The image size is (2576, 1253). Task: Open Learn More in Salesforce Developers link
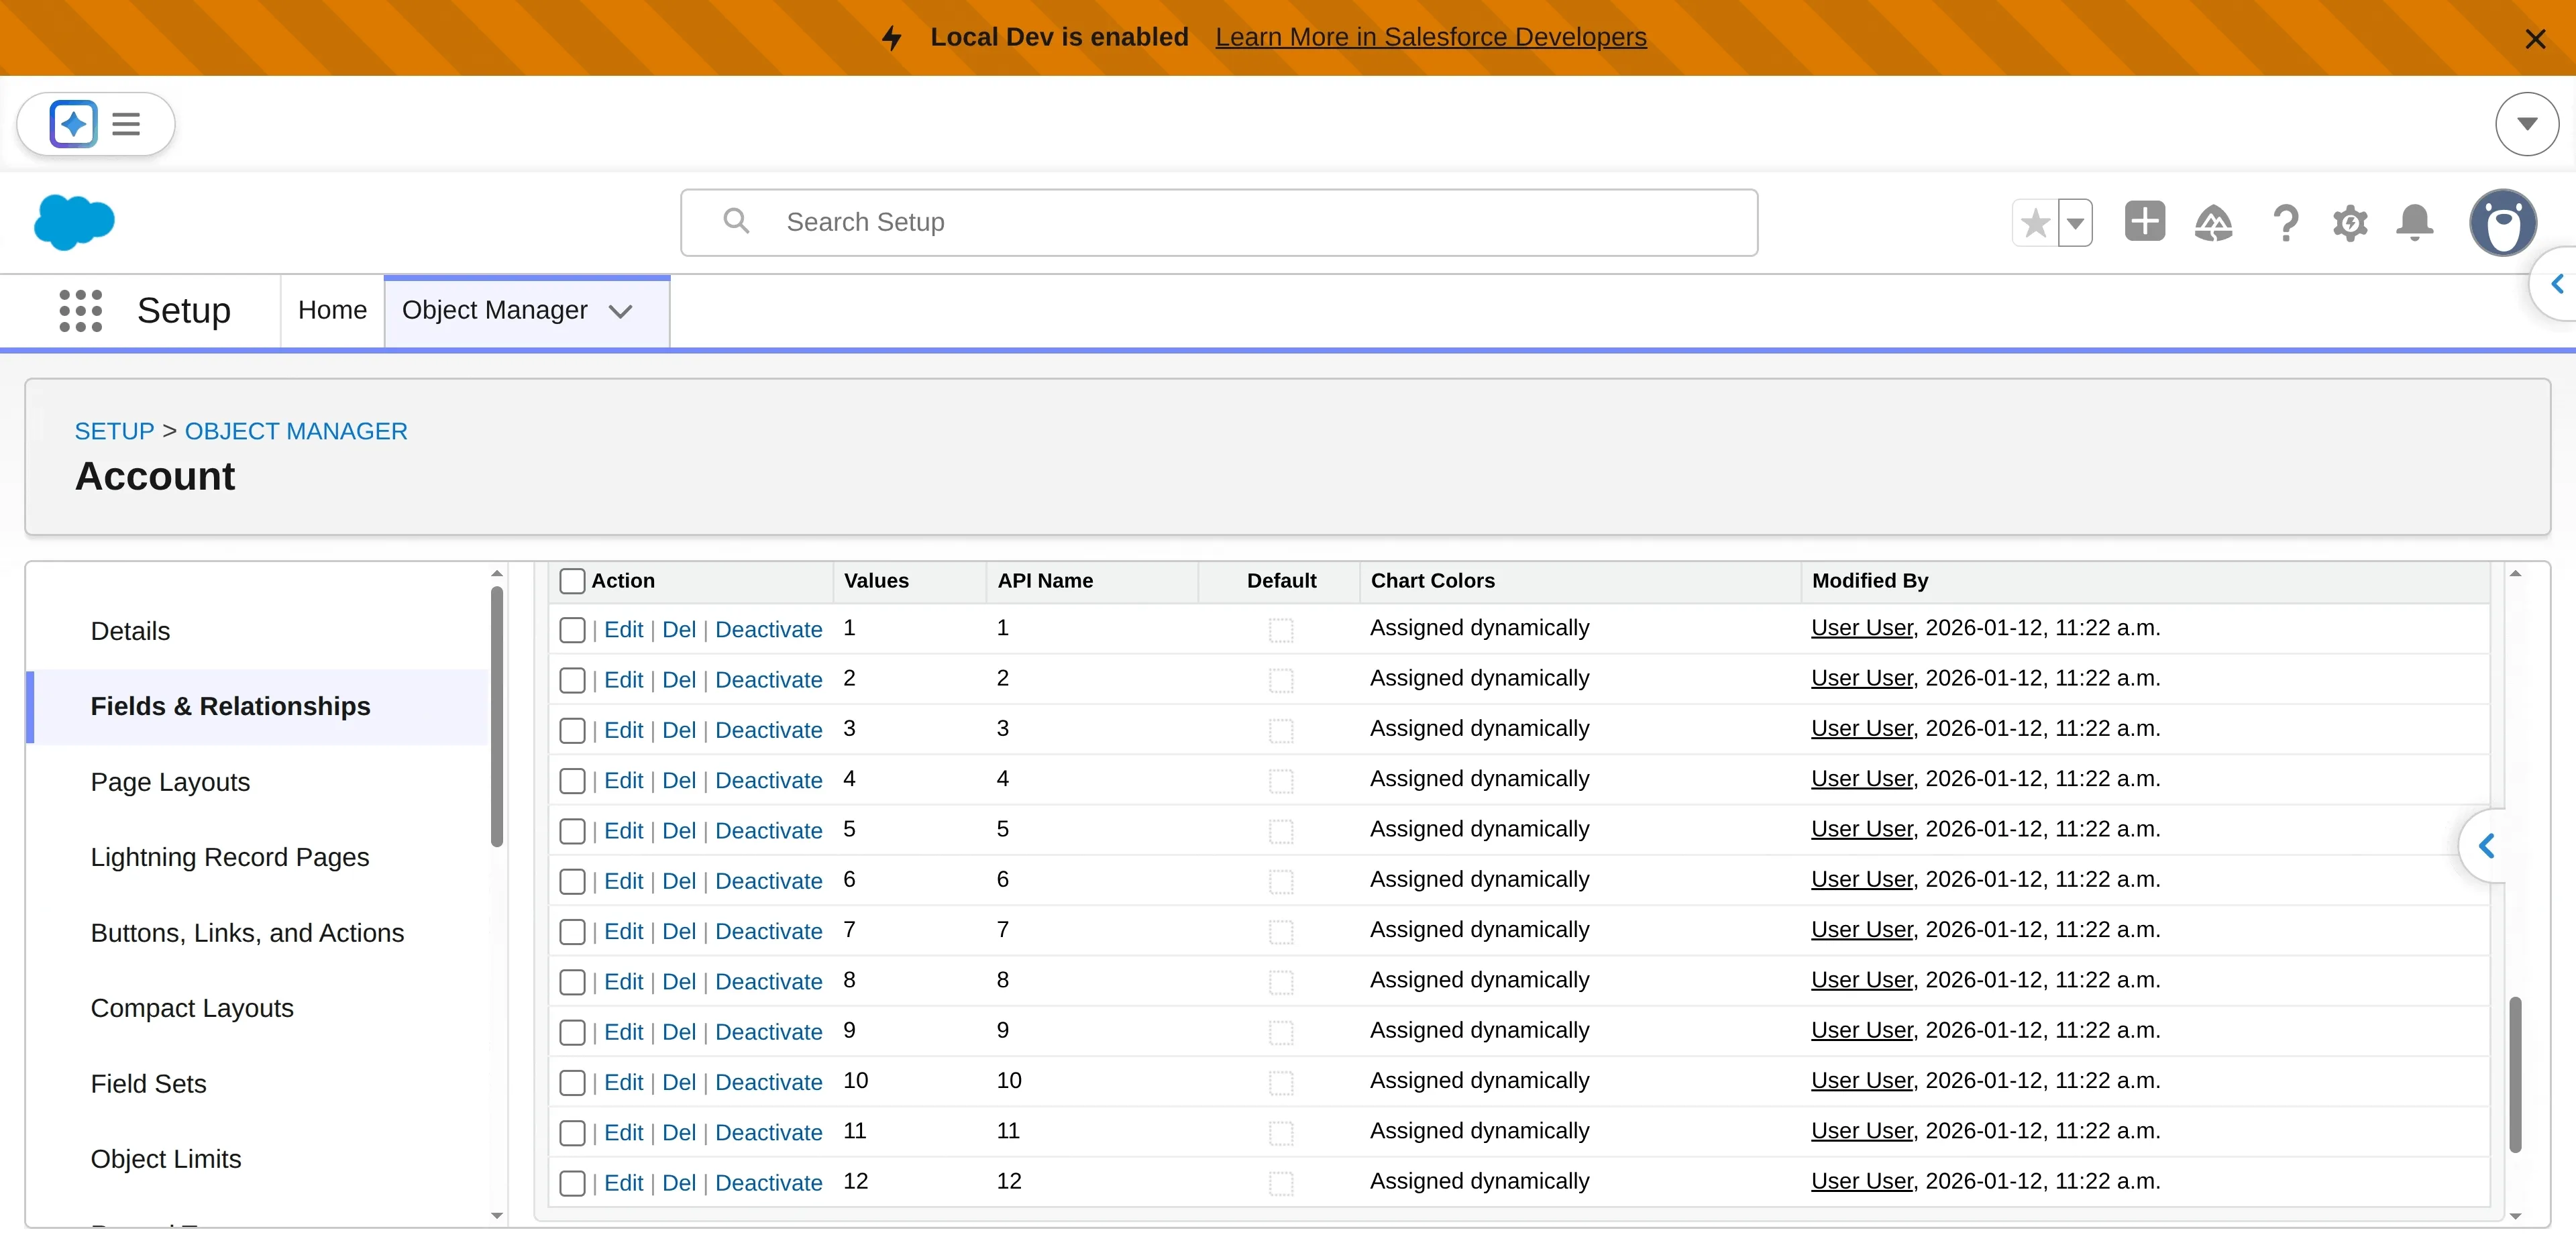coord(1430,37)
